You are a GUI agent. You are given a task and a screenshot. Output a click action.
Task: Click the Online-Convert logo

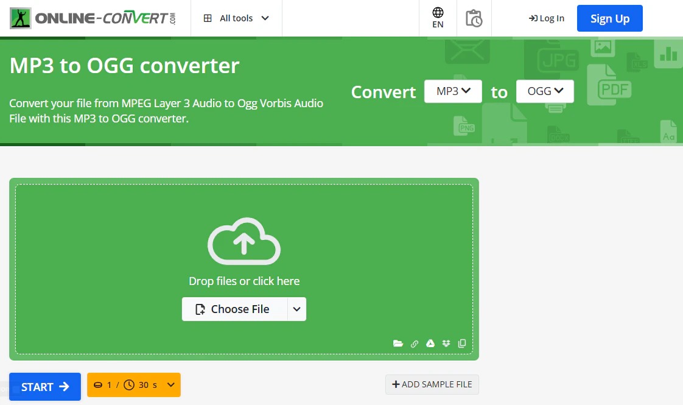[93, 18]
